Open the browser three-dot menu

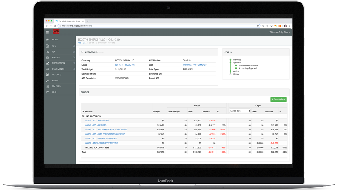pos(290,26)
